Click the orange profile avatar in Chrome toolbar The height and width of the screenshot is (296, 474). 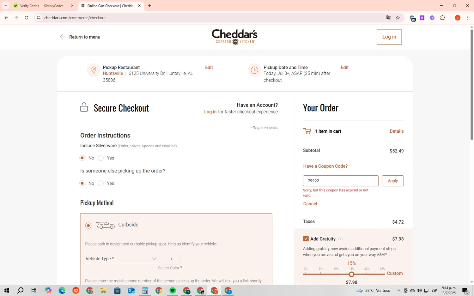click(x=457, y=18)
